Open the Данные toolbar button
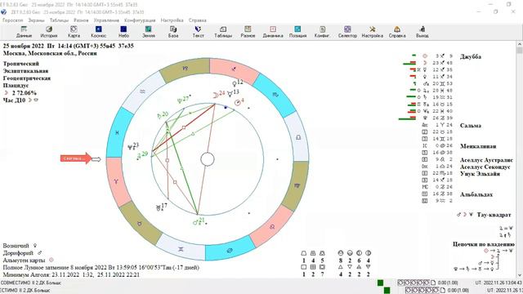Viewport: 523px width, 294px height. 24,32
